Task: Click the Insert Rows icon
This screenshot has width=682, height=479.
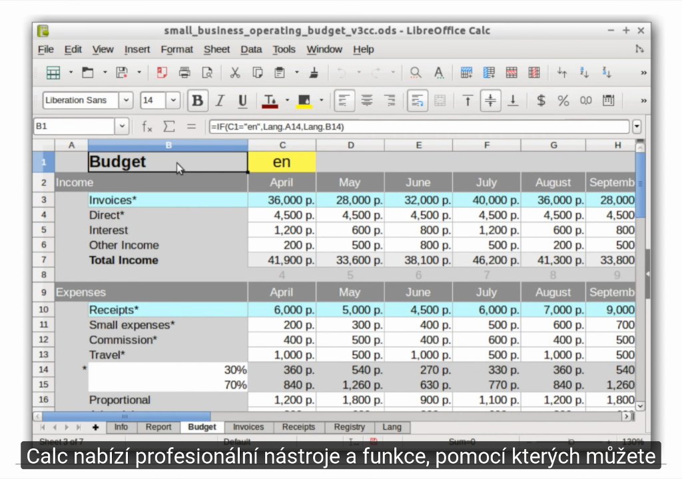Action: coord(466,73)
